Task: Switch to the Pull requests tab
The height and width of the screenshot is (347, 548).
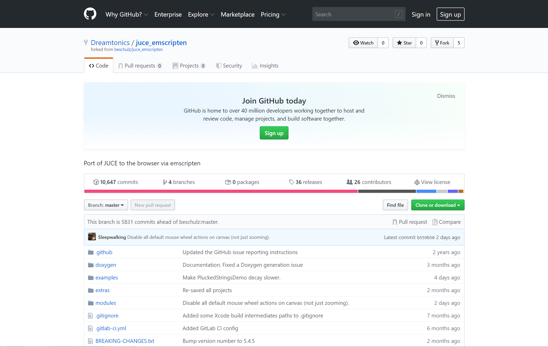Action: click(x=140, y=65)
